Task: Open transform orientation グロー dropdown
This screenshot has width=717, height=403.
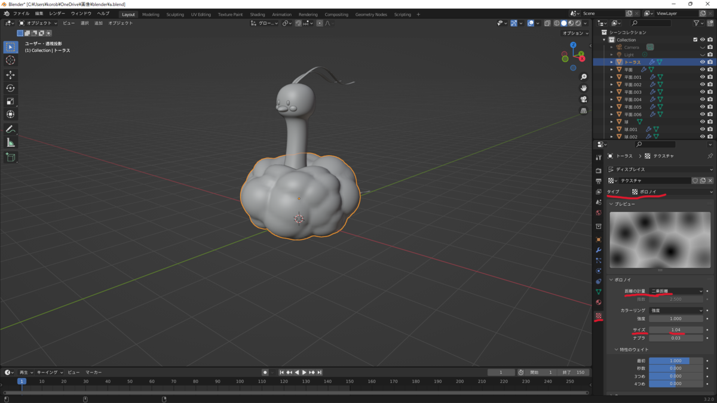Action: point(265,23)
